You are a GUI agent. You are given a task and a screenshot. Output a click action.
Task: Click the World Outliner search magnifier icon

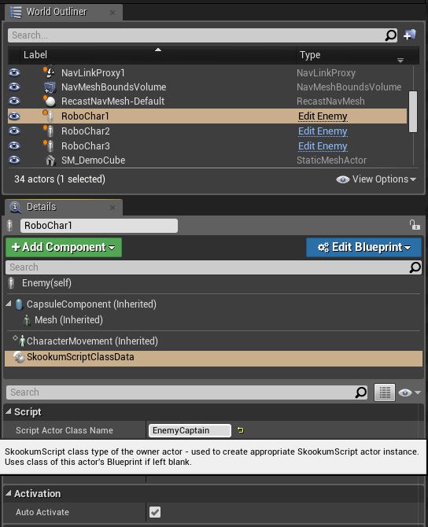click(x=391, y=35)
